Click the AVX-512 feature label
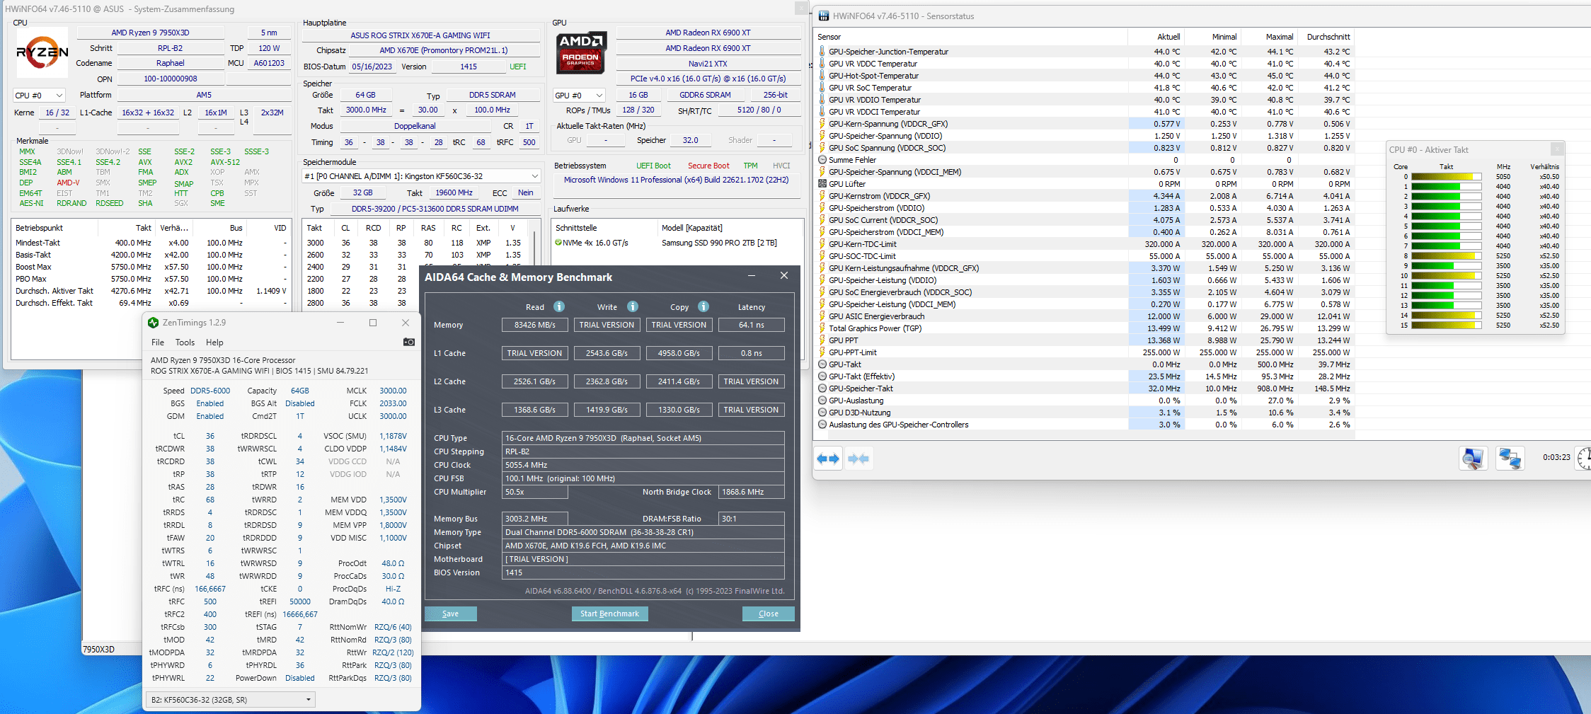 click(225, 162)
